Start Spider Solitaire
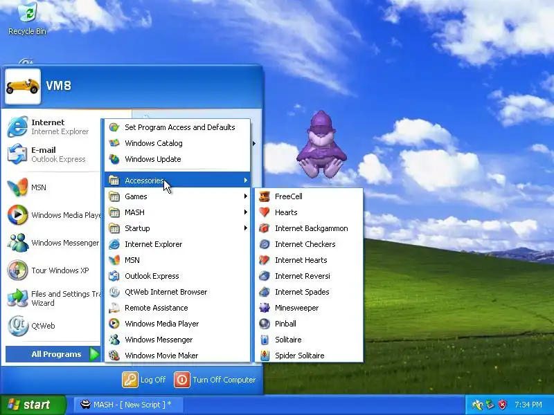 click(x=309, y=355)
